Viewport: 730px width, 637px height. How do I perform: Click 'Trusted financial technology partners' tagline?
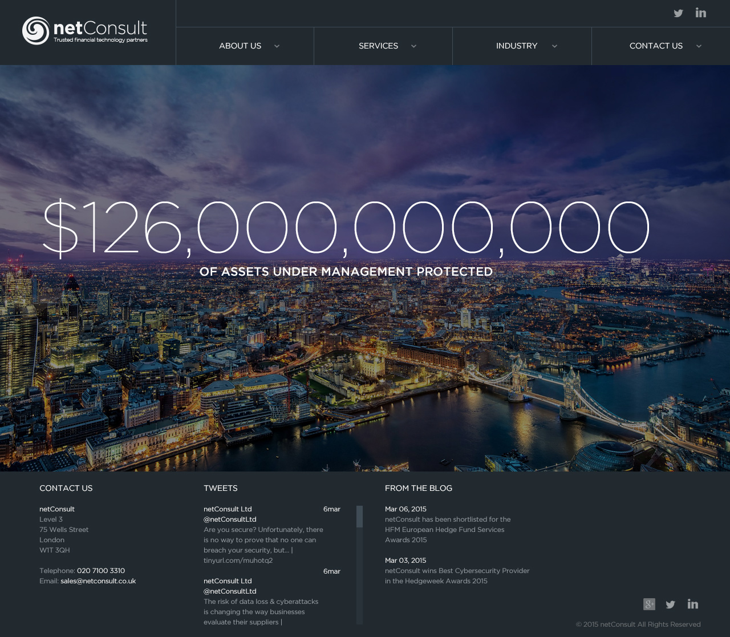tap(100, 41)
